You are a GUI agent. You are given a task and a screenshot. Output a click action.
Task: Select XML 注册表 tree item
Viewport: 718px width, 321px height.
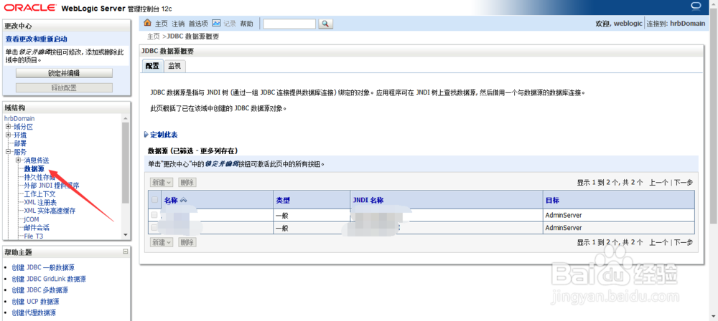(40, 203)
